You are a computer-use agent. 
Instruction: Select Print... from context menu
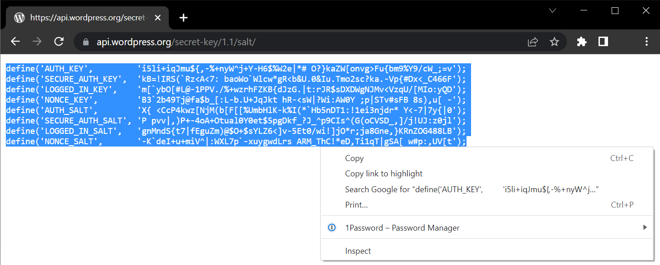pos(356,205)
